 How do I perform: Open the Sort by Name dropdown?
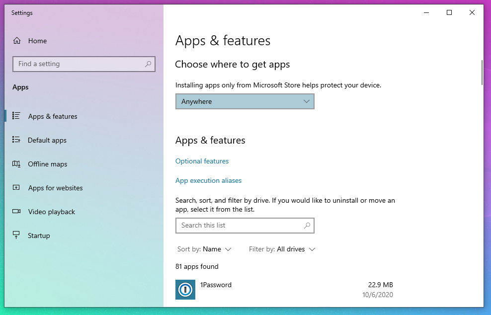[204, 249]
